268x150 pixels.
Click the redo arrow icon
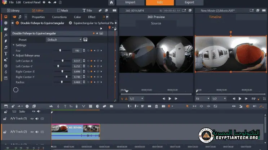point(55,3)
